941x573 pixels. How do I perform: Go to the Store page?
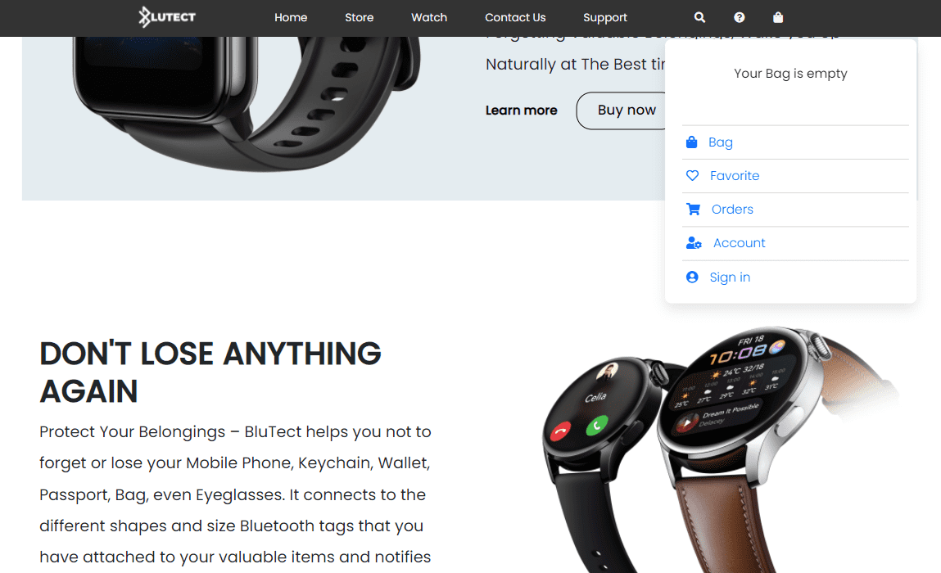[x=359, y=17]
